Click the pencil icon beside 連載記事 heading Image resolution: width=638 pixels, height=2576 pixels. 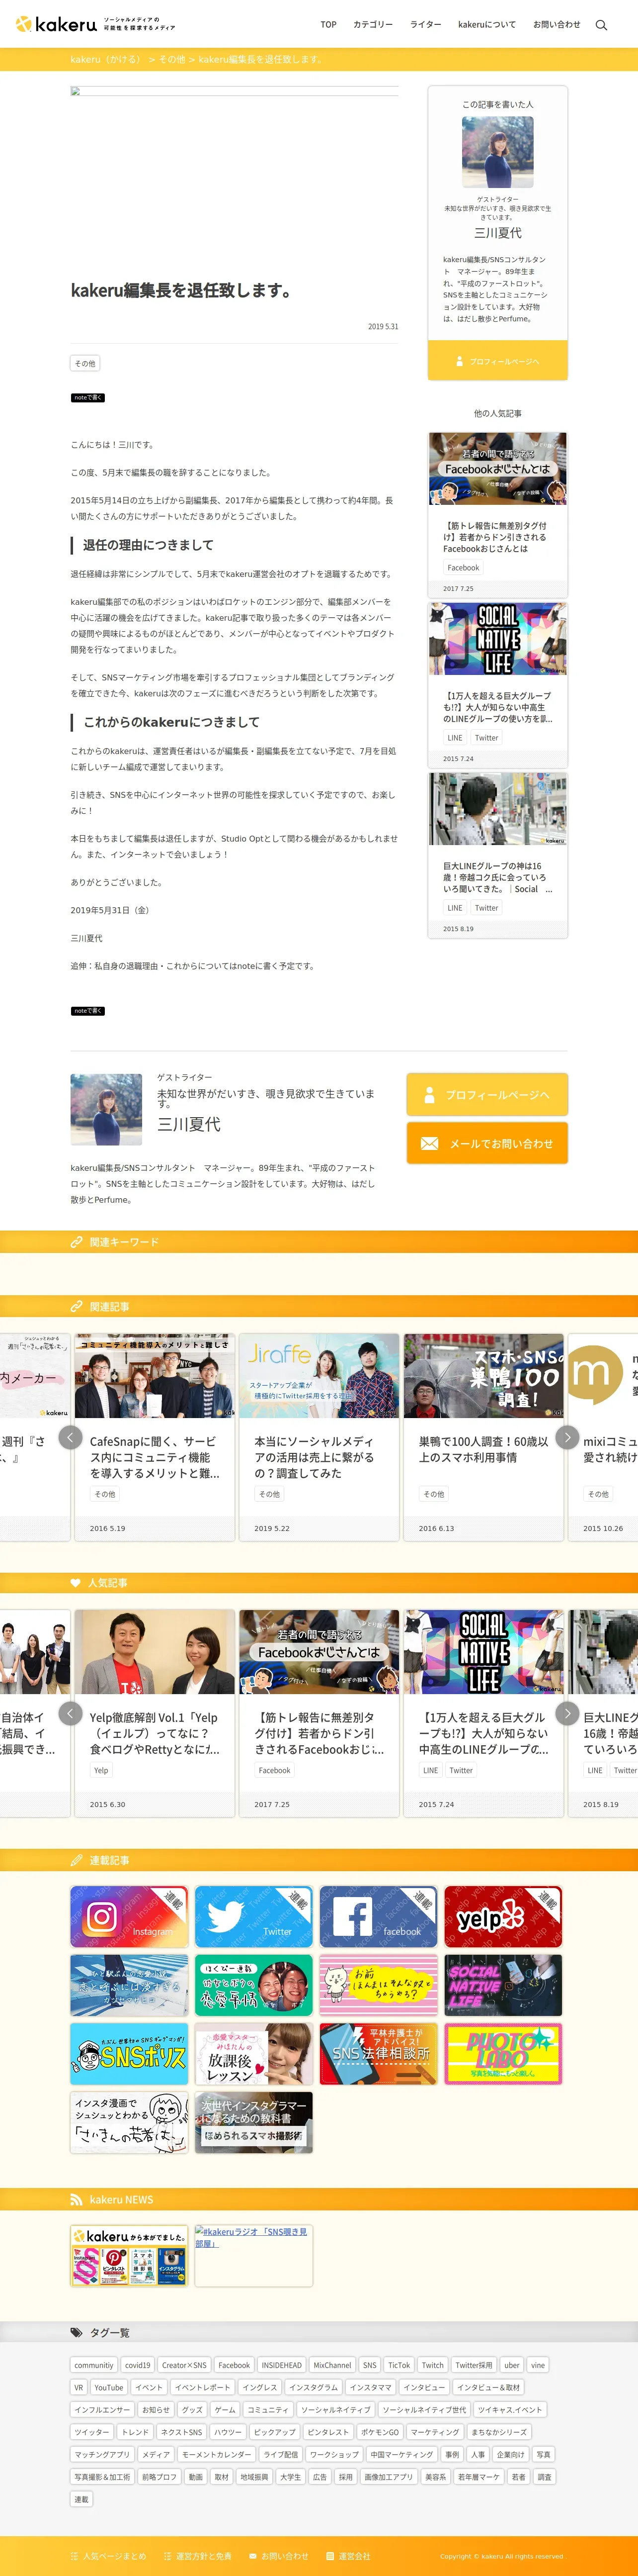(76, 1860)
